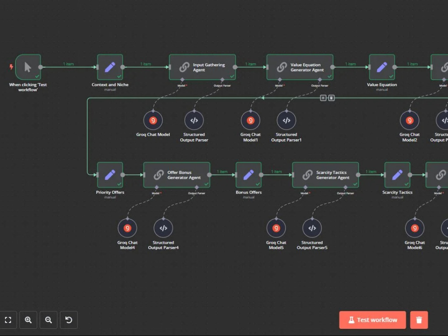Viewport: 448px width, 336px height.
Task: Open the Offer Bonus Generator Agent node
Action: [177, 175]
